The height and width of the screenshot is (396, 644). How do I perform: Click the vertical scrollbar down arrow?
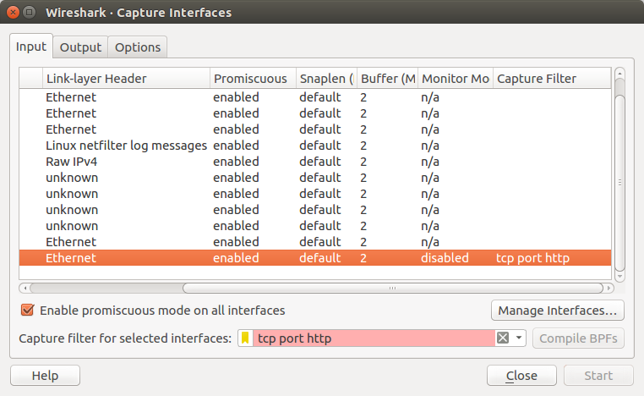[619, 277]
